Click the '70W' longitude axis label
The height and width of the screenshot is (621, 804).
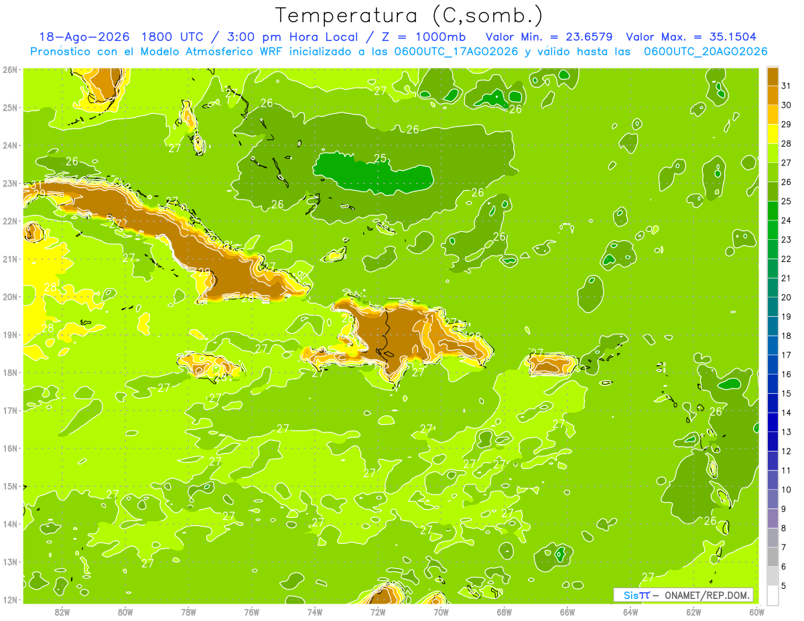pos(441,611)
